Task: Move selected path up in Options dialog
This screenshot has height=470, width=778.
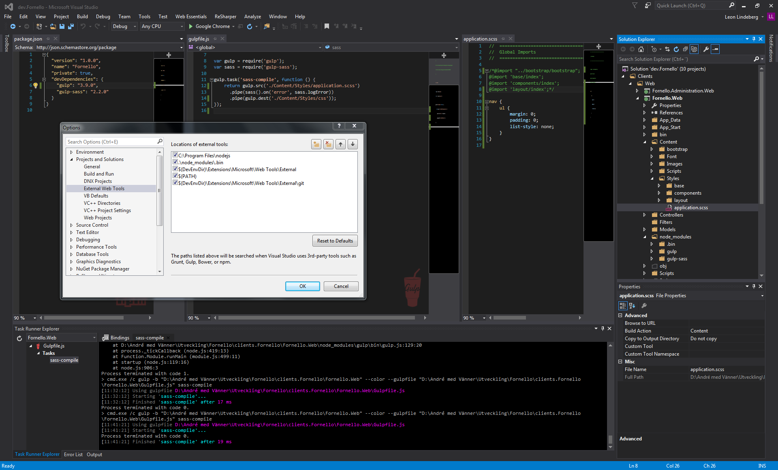Action: click(340, 144)
